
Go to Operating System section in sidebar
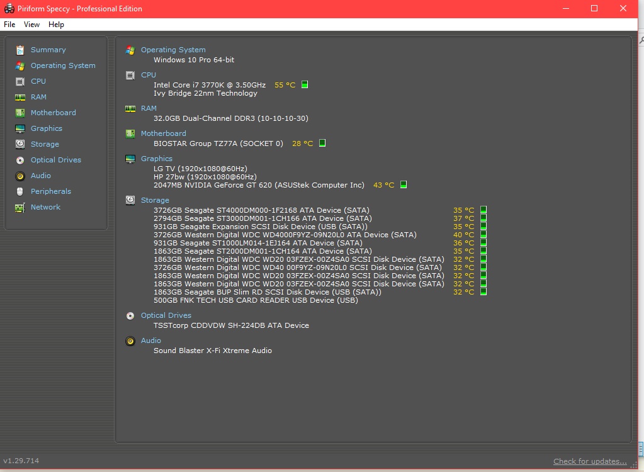click(63, 65)
